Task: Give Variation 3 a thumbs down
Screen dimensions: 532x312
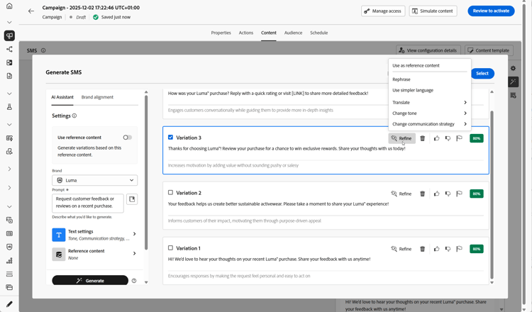Action: click(x=448, y=138)
